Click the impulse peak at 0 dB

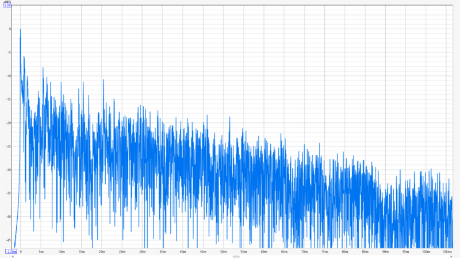pyautogui.click(x=20, y=29)
